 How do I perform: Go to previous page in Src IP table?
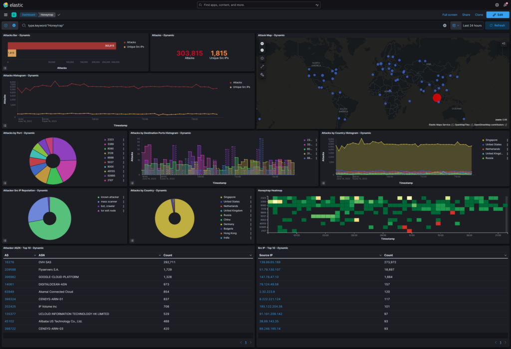coord(496,343)
